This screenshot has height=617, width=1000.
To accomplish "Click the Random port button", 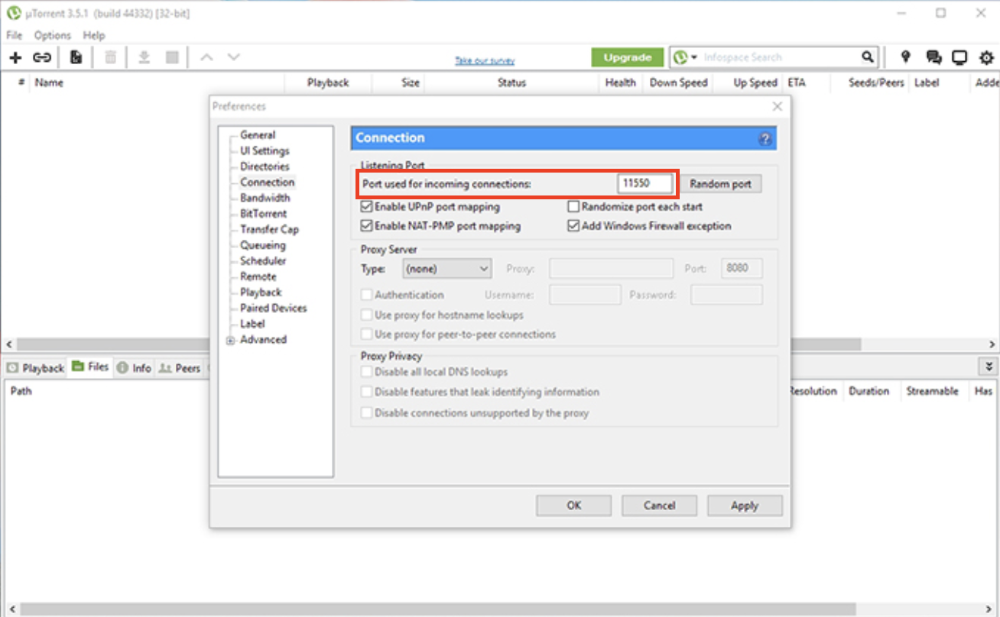I will [x=721, y=184].
